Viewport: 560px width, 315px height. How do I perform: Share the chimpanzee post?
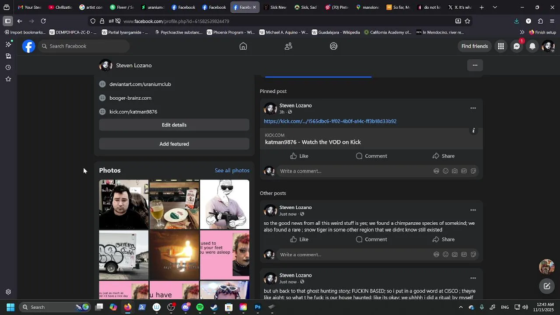click(444, 240)
